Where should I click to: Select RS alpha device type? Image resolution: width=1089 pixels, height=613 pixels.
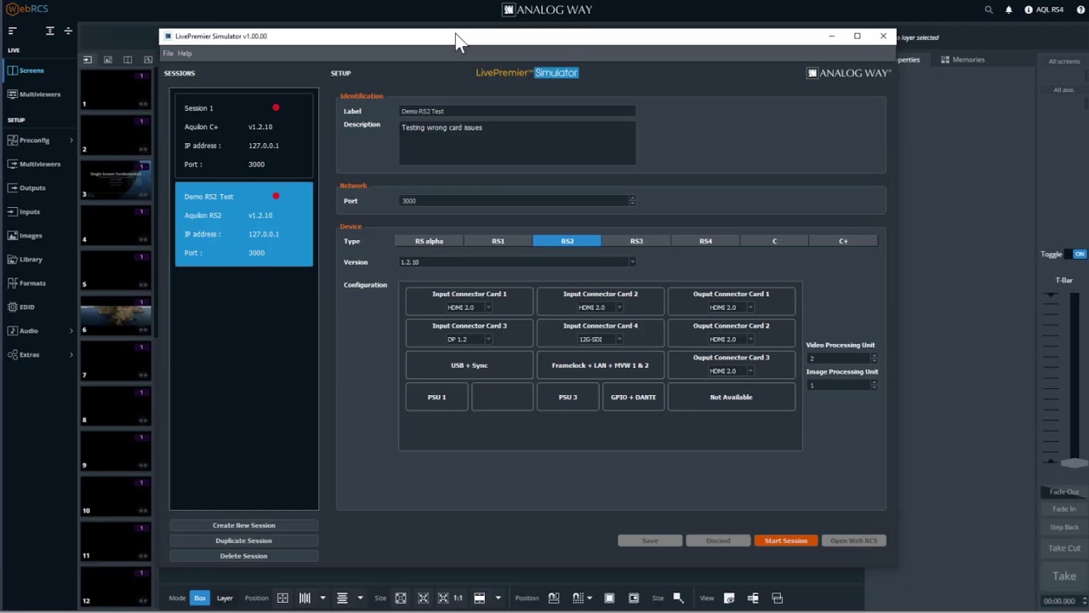coord(429,241)
